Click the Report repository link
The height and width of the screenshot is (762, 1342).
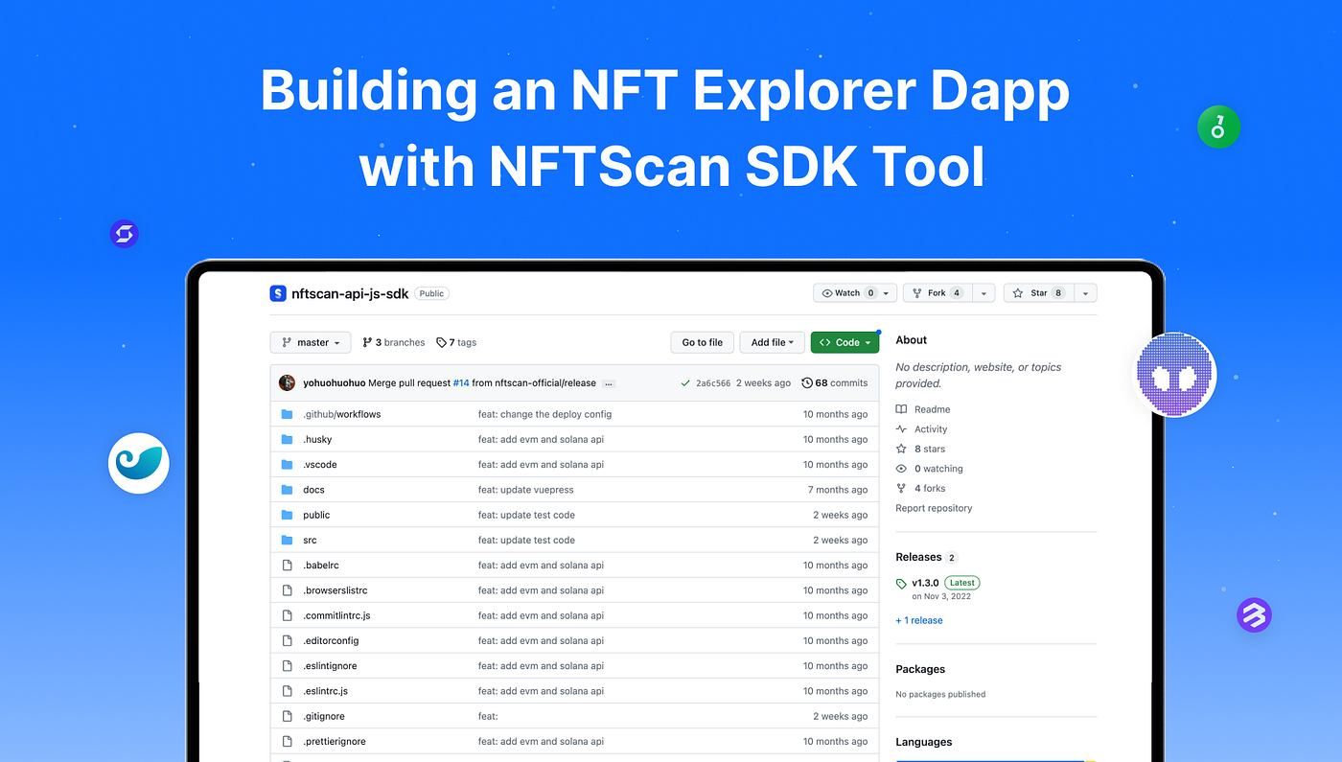pos(934,508)
